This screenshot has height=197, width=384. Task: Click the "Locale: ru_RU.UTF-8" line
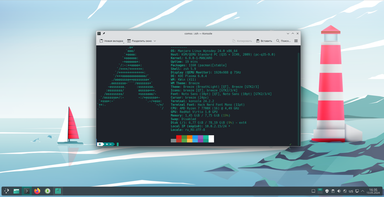[188, 130]
